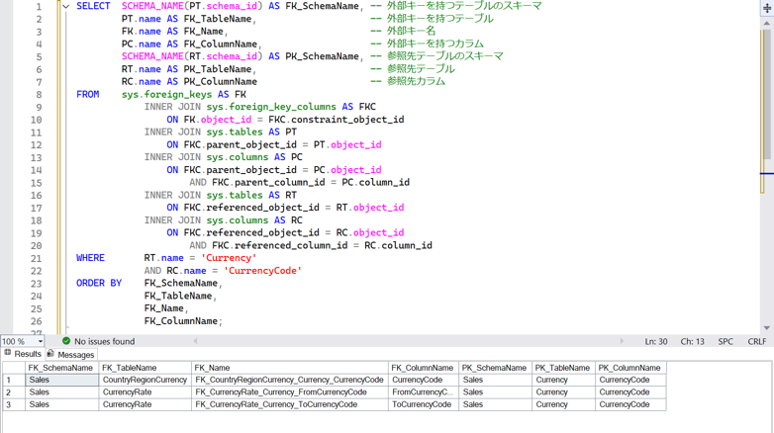
Task: Click the FK_CurrencyRate_Currency_ToCurrencyCode cell
Action: point(290,404)
